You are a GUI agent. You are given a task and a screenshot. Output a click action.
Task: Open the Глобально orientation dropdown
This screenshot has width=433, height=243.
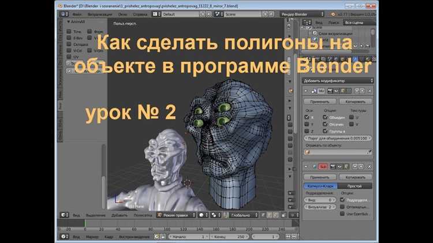(x=244, y=215)
